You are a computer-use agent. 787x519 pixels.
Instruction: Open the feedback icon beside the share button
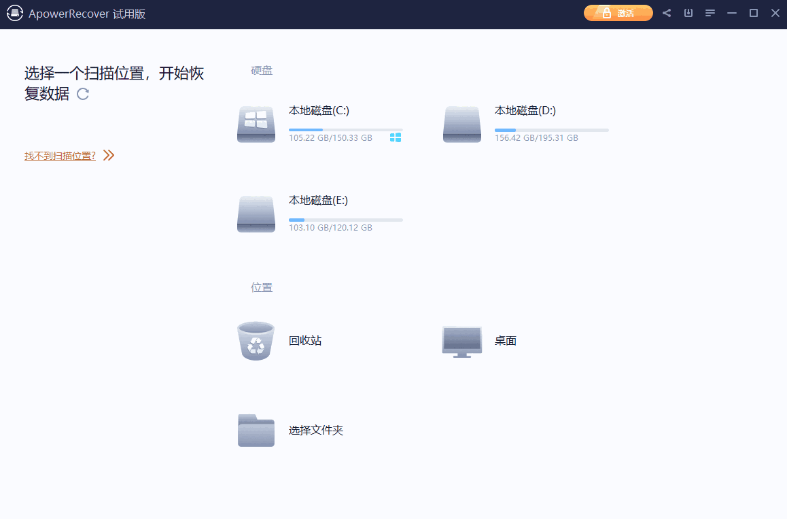coord(688,12)
